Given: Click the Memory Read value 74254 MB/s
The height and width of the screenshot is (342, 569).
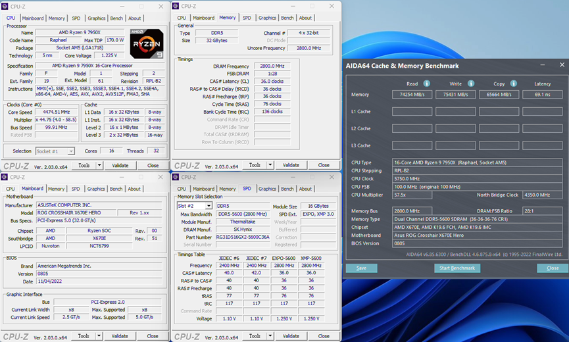Looking at the screenshot, I should pos(412,94).
